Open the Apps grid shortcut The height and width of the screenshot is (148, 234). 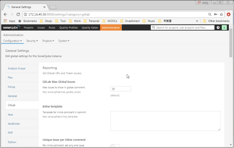(9, 21)
